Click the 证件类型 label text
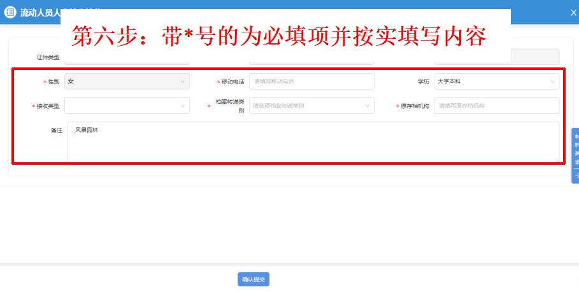The height and width of the screenshot is (292, 579). pos(48,57)
